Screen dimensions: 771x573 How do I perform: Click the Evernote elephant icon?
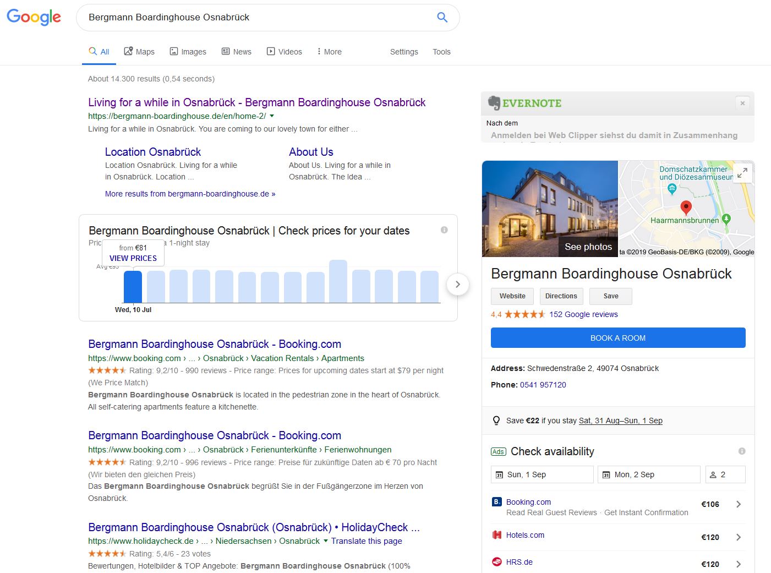click(x=494, y=102)
